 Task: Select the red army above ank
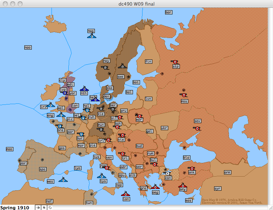coord(192,168)
